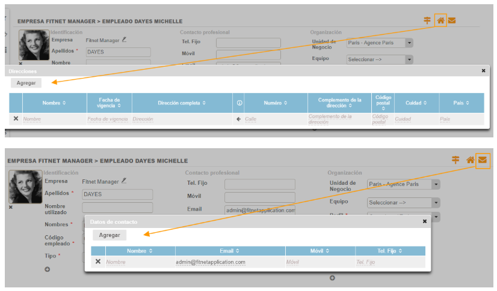Sort Direcciones by the Dirección completa column
This screenshot has width=497, height=291.
(181, 103)
